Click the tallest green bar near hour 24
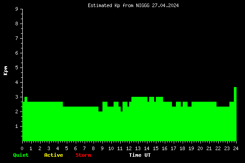 click(x=235, y=114)
